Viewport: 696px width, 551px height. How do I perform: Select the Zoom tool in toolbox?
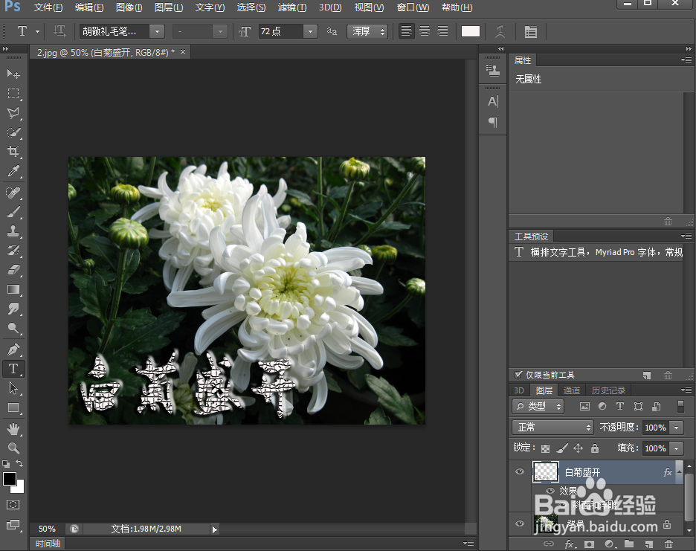coord(13,448)
